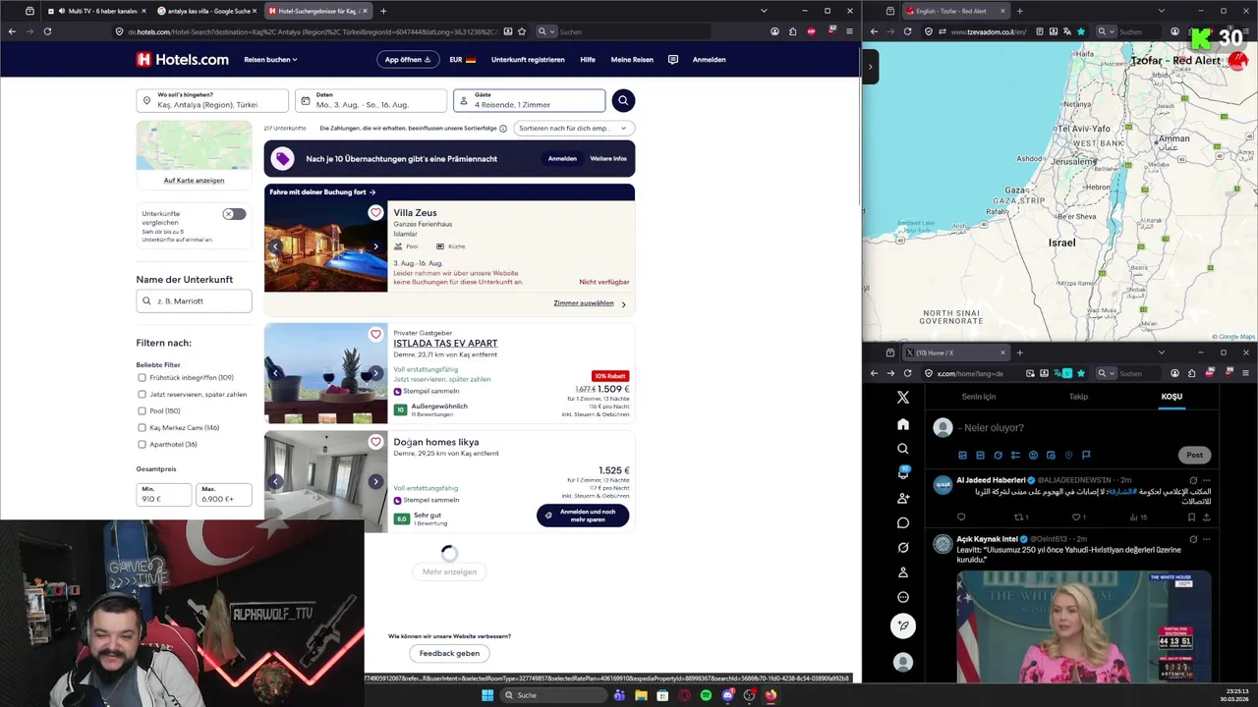Save Villa Zeus with heart icon
1258x707 pixels.
coord(375,213)
